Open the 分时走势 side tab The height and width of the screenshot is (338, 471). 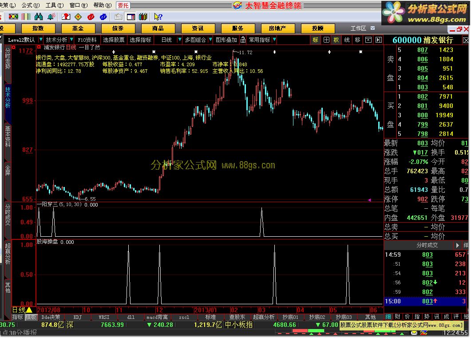point(8,59)
